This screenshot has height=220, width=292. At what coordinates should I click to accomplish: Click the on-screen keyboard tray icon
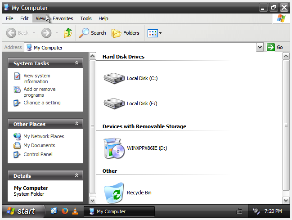pyautogui.click(x=239, y=211)
